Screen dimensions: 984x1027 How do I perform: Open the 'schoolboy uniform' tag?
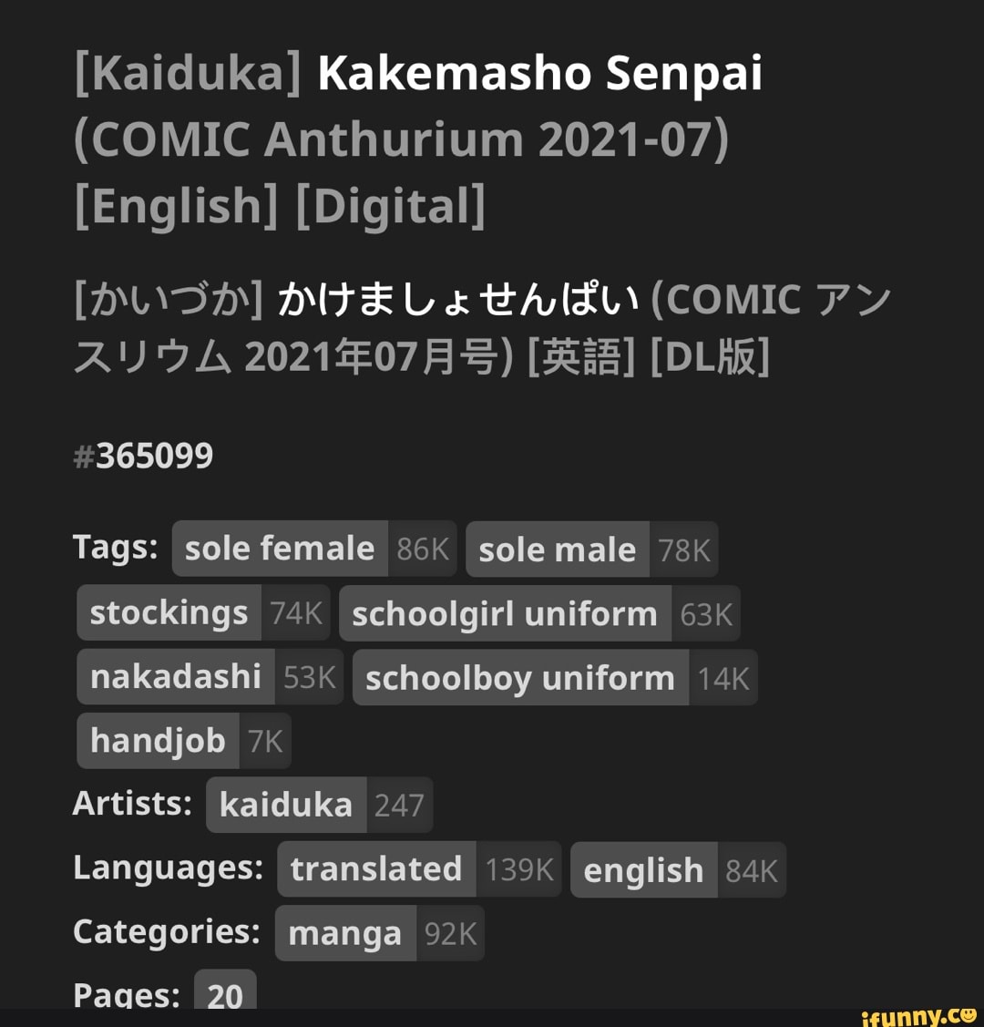pyautogui.click(x=519, y=677)
